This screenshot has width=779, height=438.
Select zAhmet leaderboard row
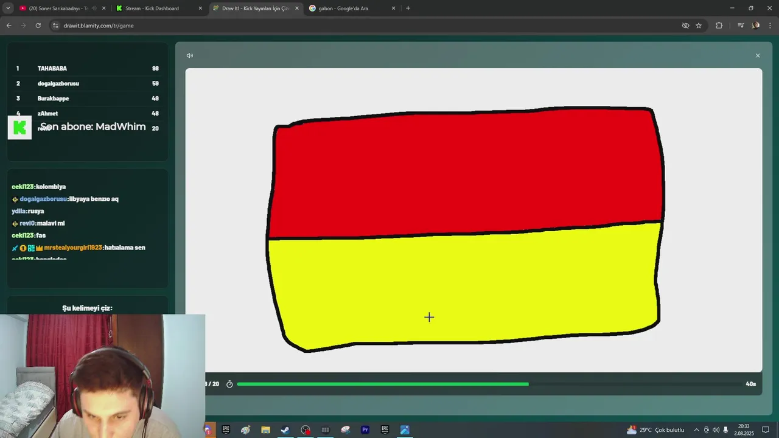point(88,114)
